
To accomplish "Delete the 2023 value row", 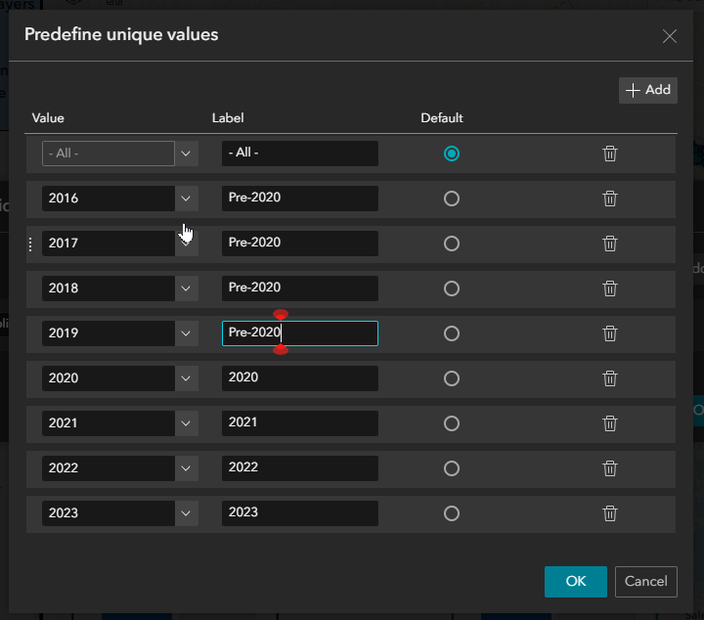I will (x=610, y=513).
